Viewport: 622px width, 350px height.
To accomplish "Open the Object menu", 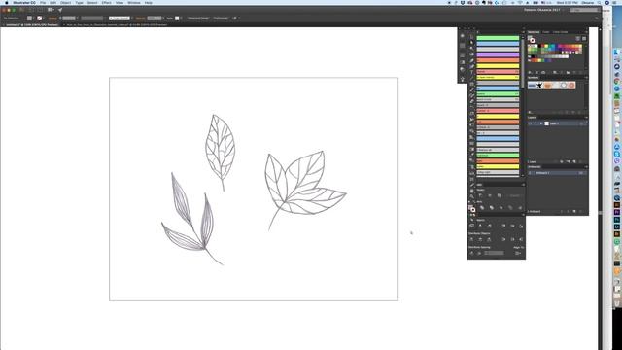I will [x=66, y=2].
